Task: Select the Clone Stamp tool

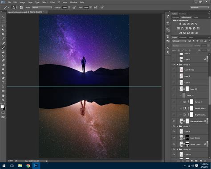Action: [3, 52]
